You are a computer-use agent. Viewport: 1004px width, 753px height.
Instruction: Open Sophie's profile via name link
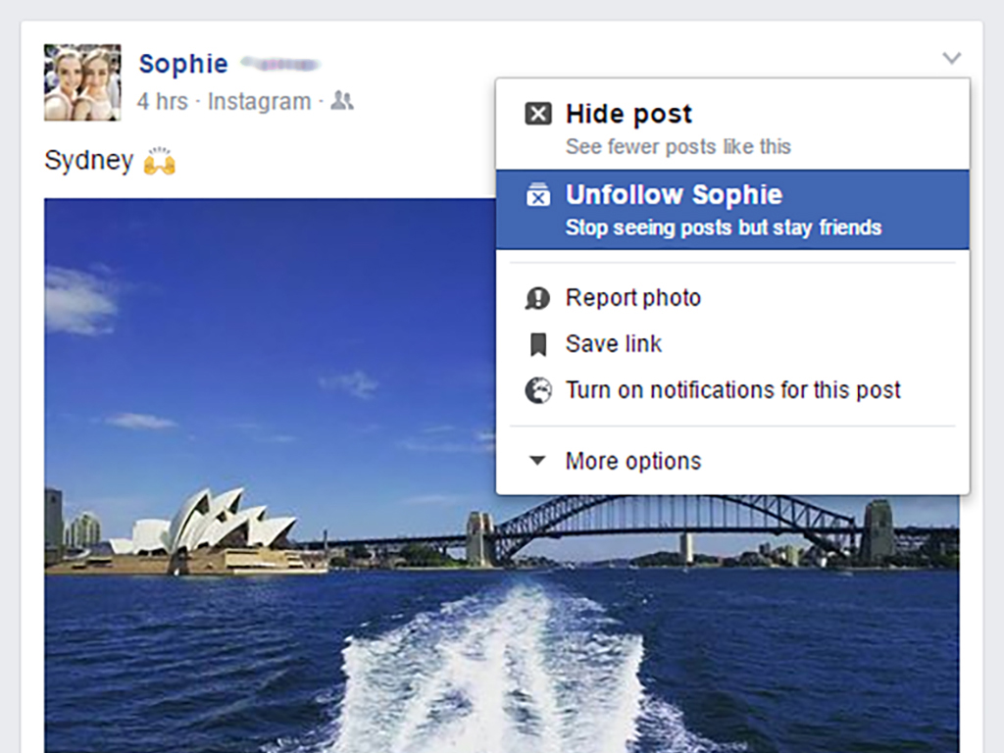click(183, 64)
